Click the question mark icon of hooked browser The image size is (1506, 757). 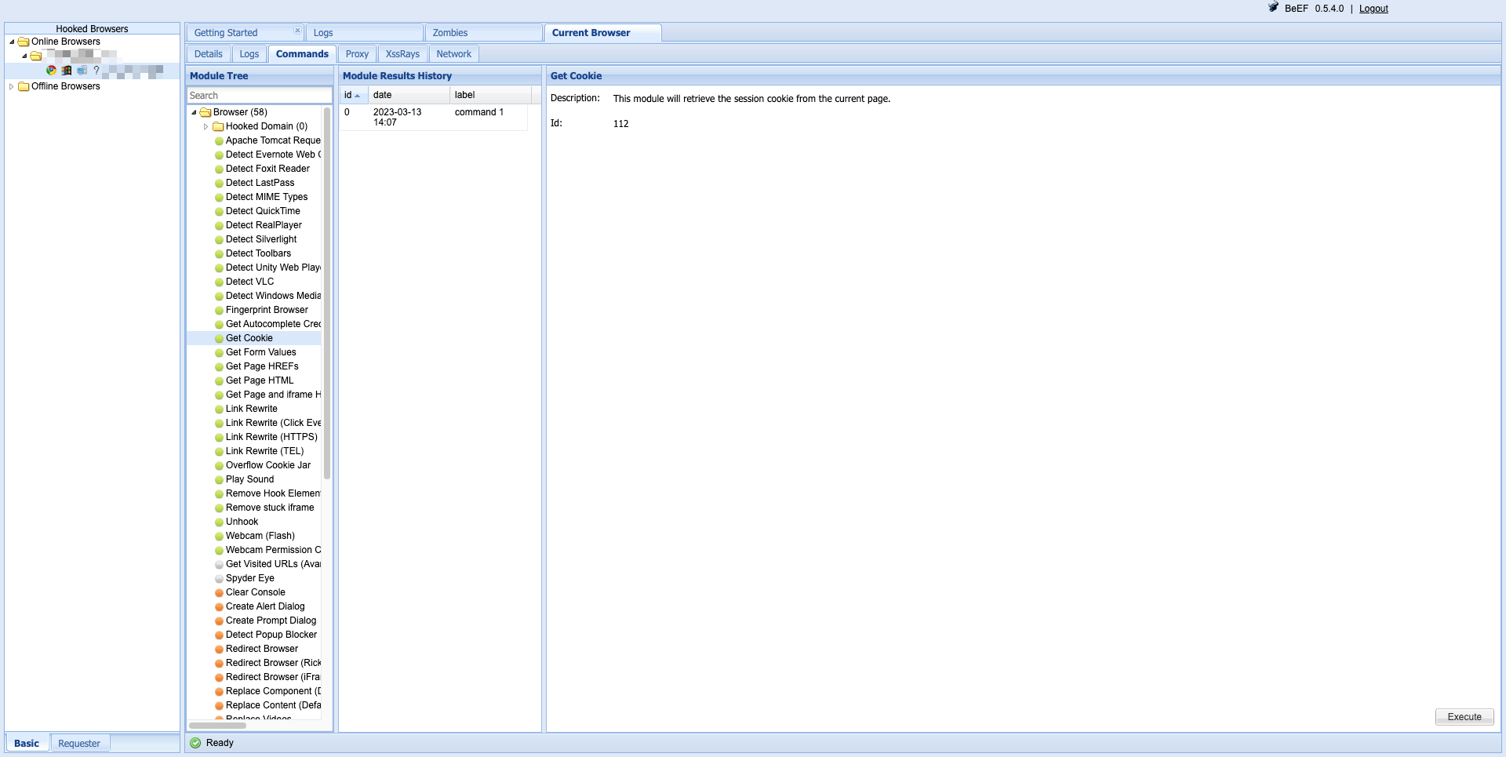pos(96,71)
